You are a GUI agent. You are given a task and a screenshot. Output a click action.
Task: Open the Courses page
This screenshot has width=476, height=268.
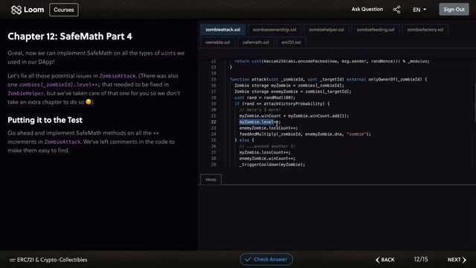coord(64,10)
